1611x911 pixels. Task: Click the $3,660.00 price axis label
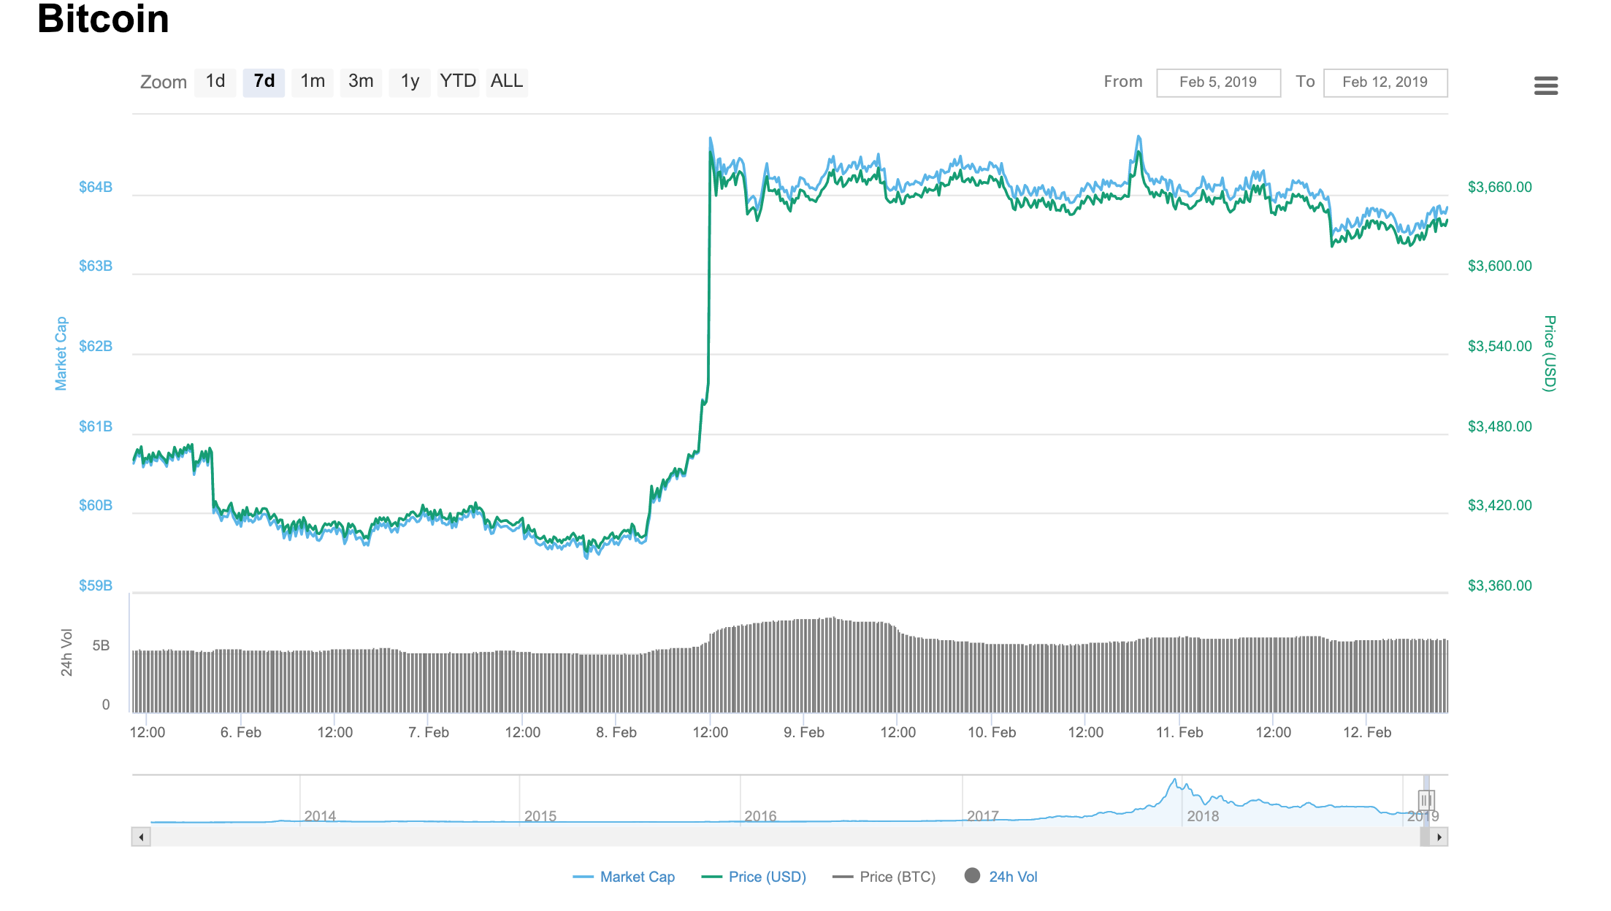[x=1500, y=188]
